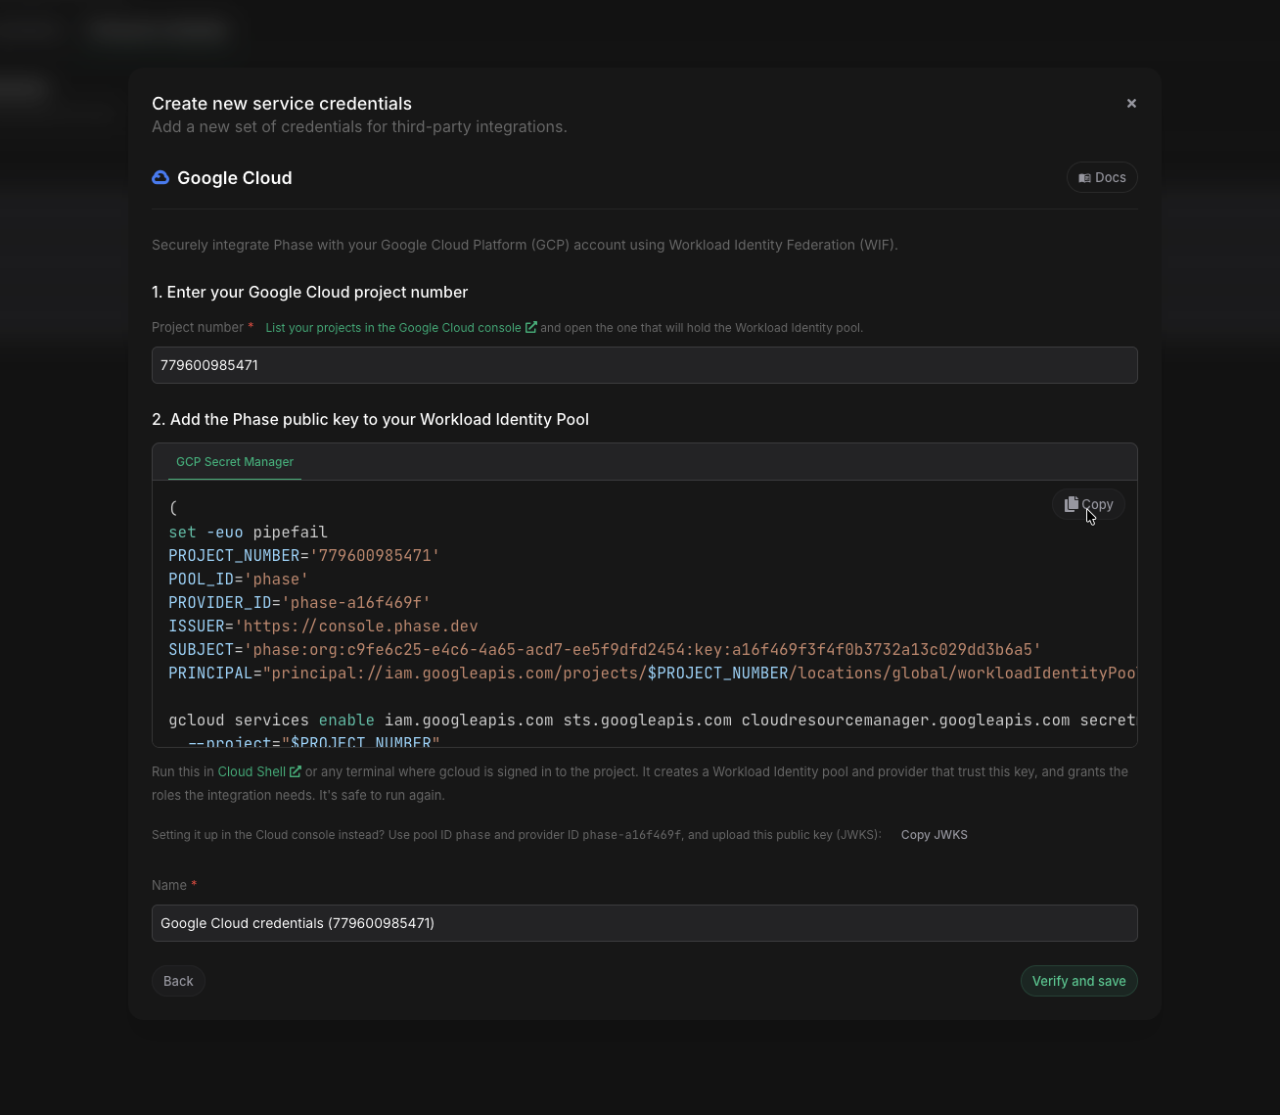The image size is (1280, 1115).
Task: Select the GCP Secret Manager tab
Action: 235,462
